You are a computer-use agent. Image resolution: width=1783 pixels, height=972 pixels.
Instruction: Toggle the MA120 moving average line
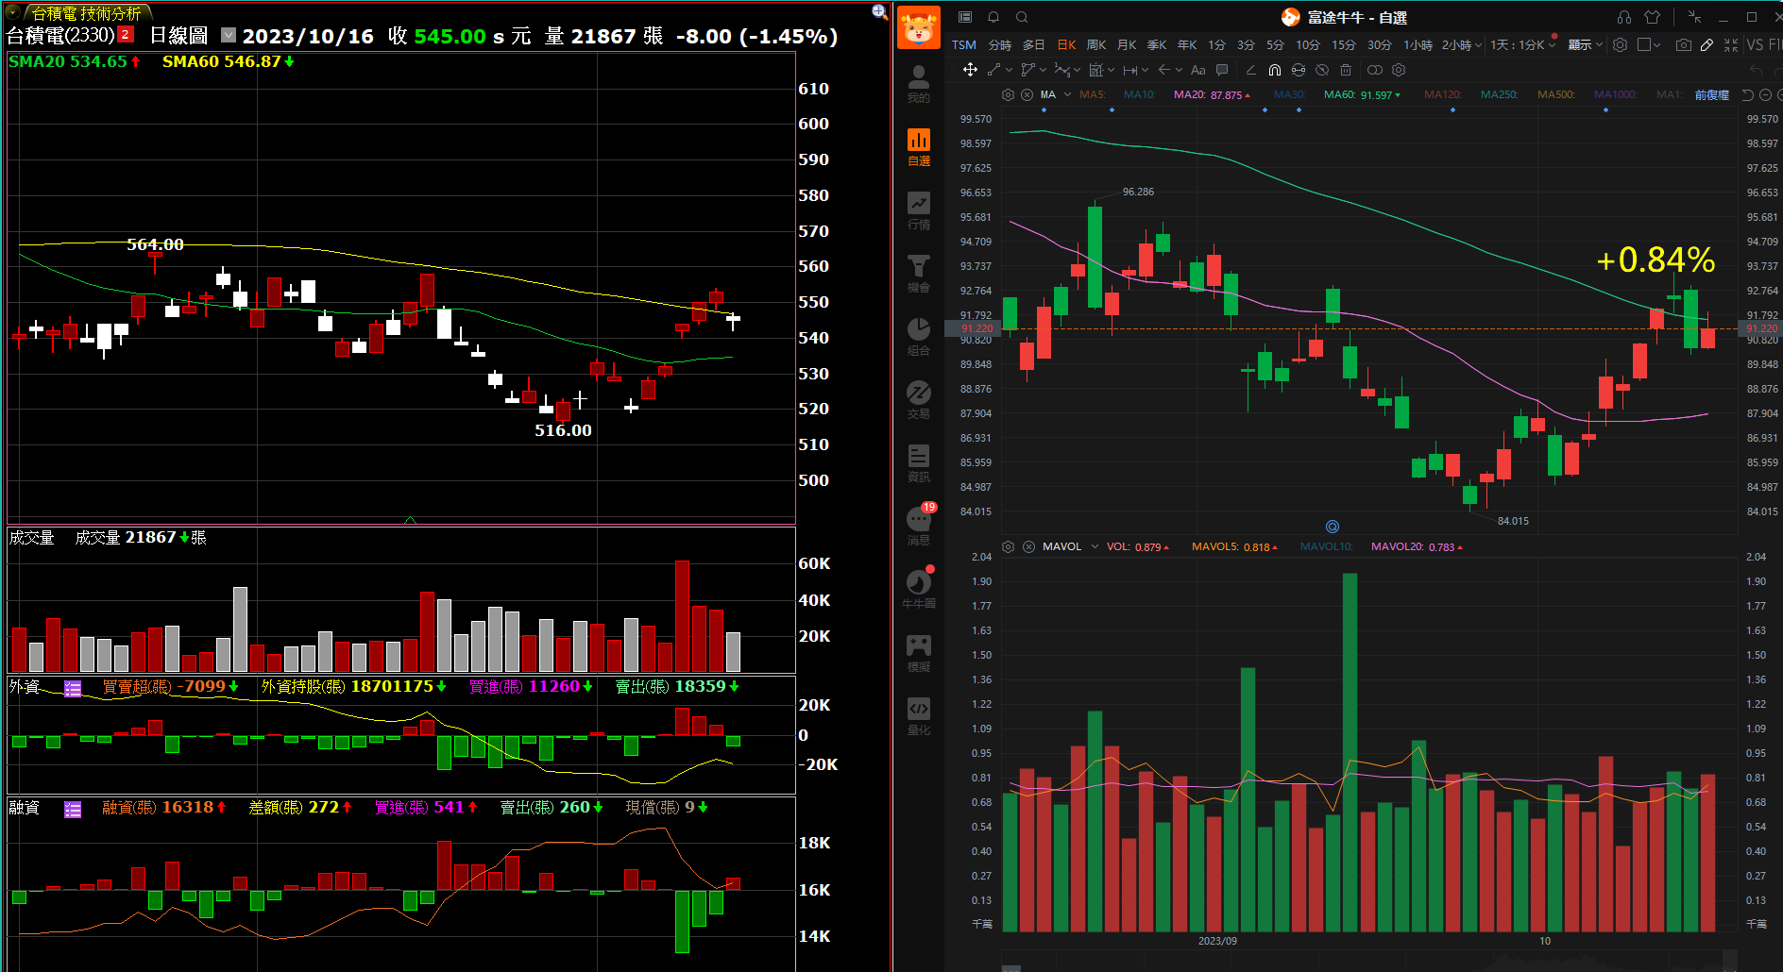click(1443, 94)
